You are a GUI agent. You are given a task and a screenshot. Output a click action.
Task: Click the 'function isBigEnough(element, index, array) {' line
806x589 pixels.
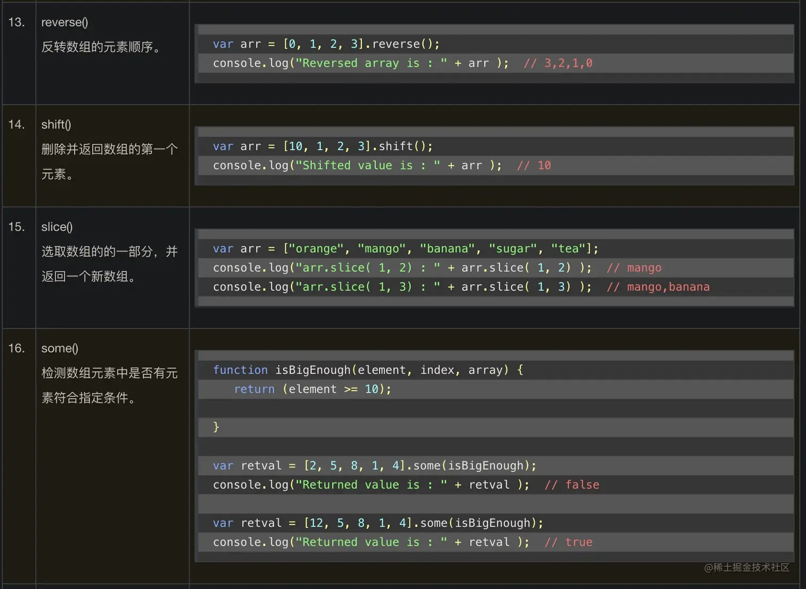(x=368, y=370)
